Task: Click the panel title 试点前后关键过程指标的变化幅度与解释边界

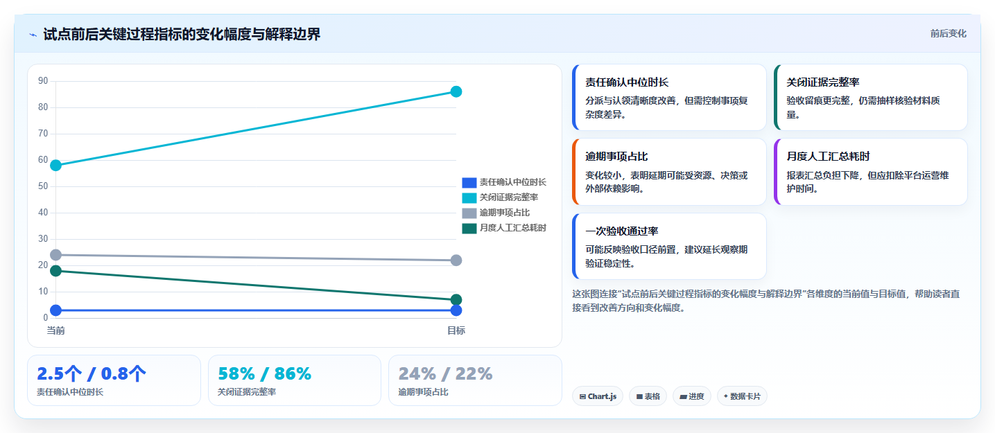Action: [x=182, y=35]
